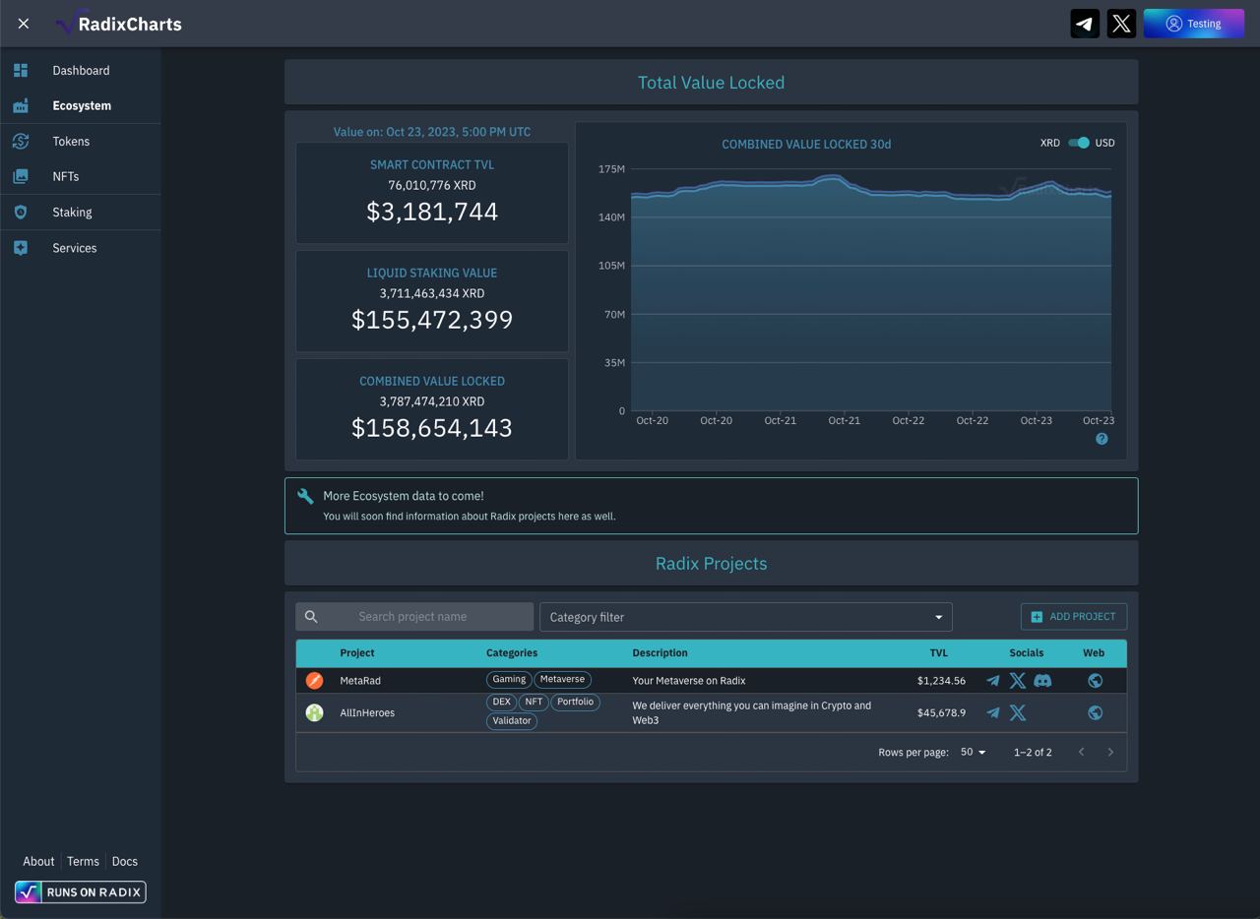Image resolution: width=1260 pixels, height=919 pixels.
Task: Open AllInHeroes' Telegram link
Action: coord(993,712)
